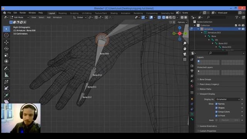Select the Move tool
The image size is (247, 139).
click(6, 42)
